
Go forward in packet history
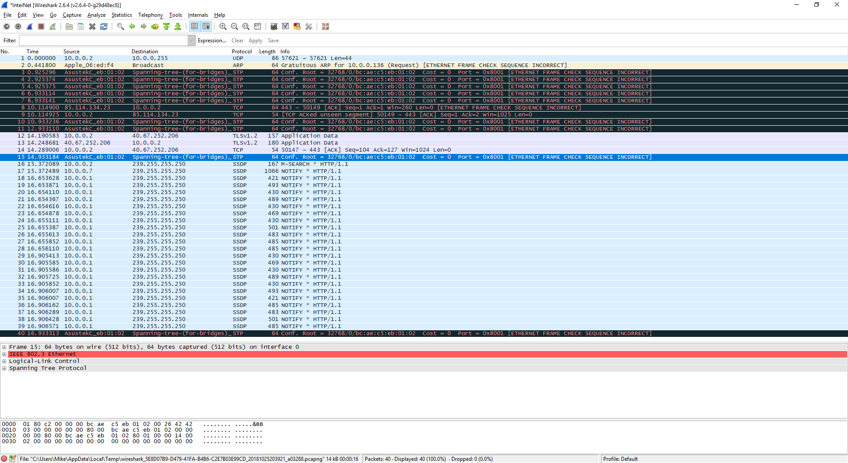[144, 26]
